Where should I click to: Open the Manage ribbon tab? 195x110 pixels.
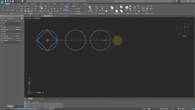coord(55,4)
